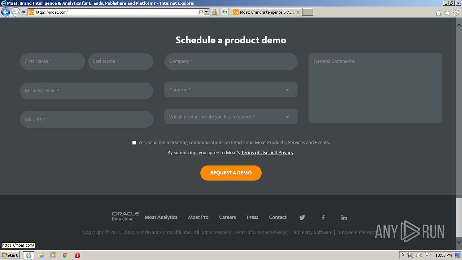Screen dimensions: 462x260
Task: Open the Cookie Preferences link
Action: point(359,232)
